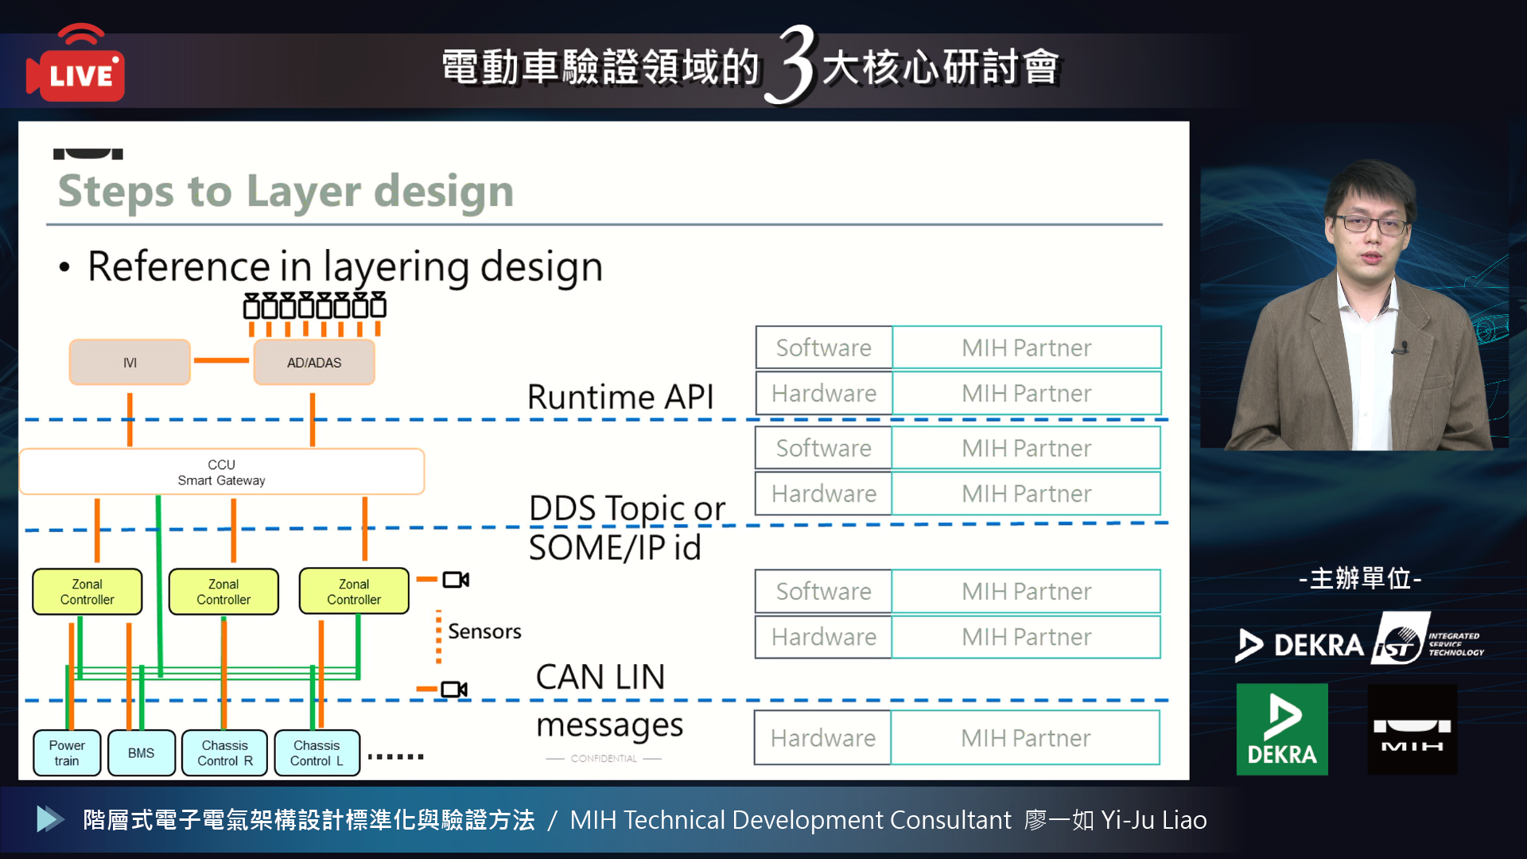
Task: Click the 'SOME/IP id' text
Action: (615, 548)
